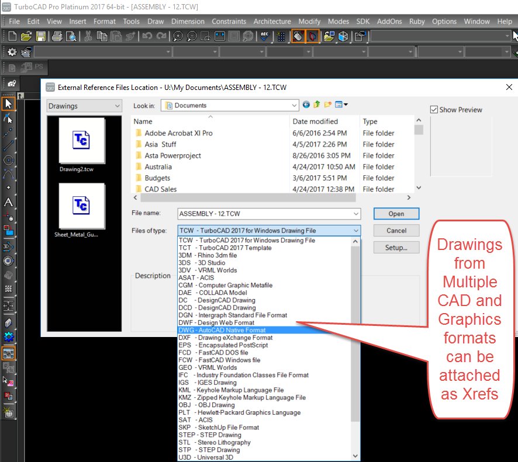Open the Dimension menu

tap(188, 21)
